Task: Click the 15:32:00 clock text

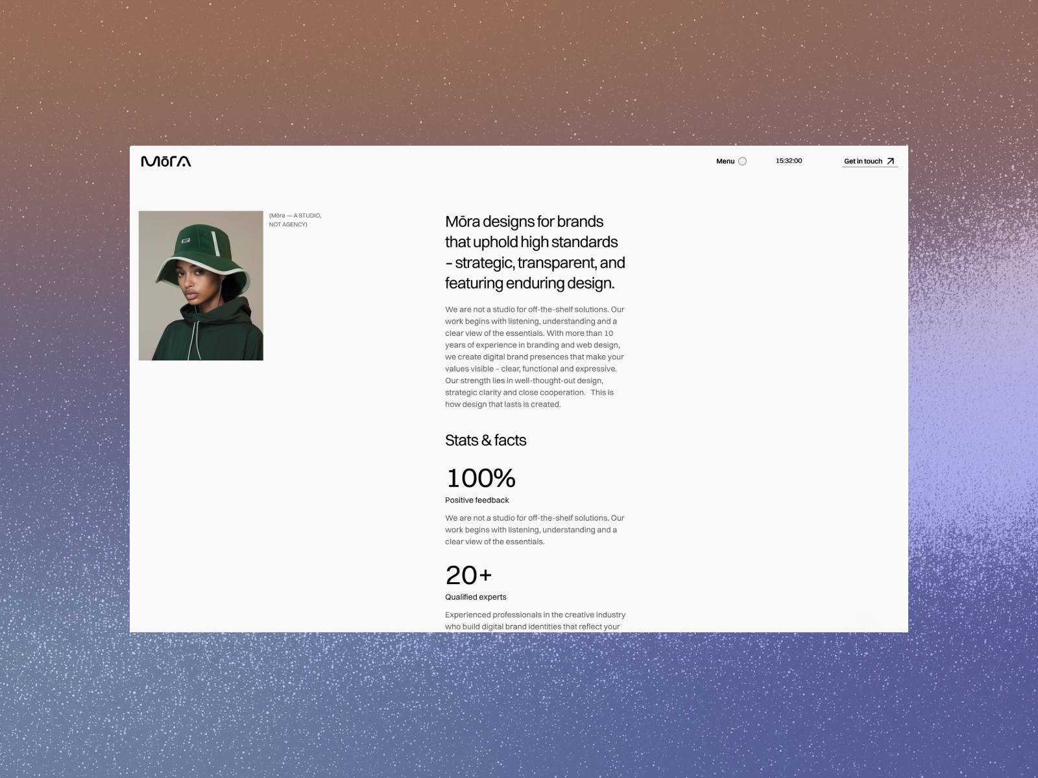Action: click(x=789, y=161)
